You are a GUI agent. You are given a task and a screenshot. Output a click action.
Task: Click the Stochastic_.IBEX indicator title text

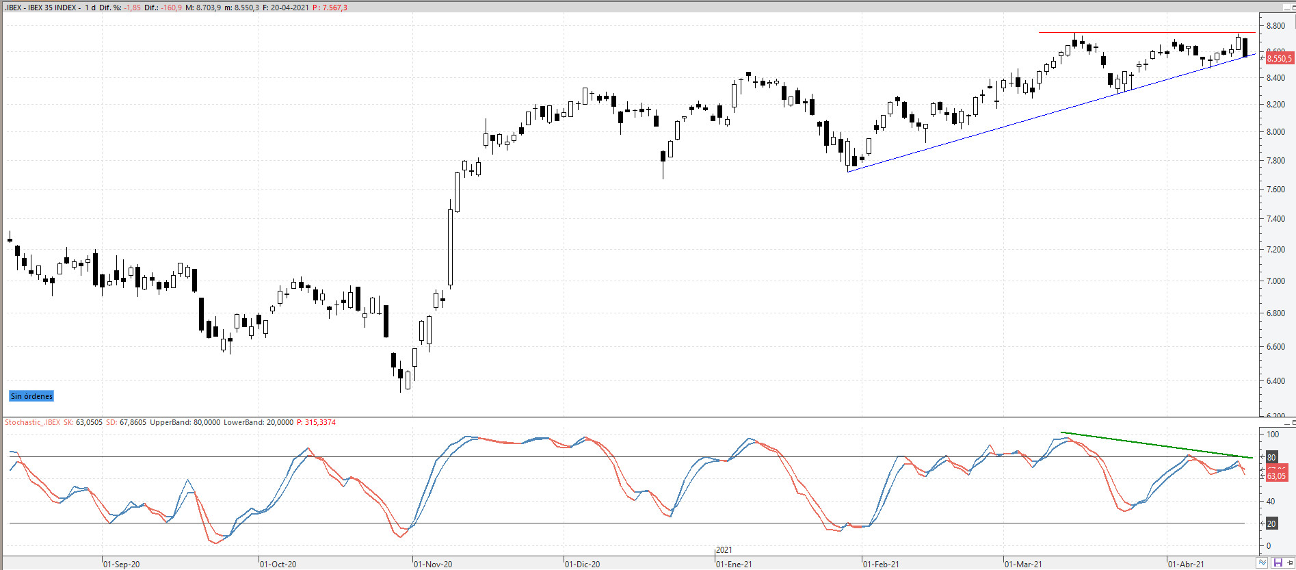(32, 422)
